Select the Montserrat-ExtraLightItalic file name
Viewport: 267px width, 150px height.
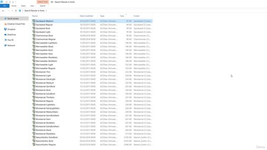click(x=48, y=108)
